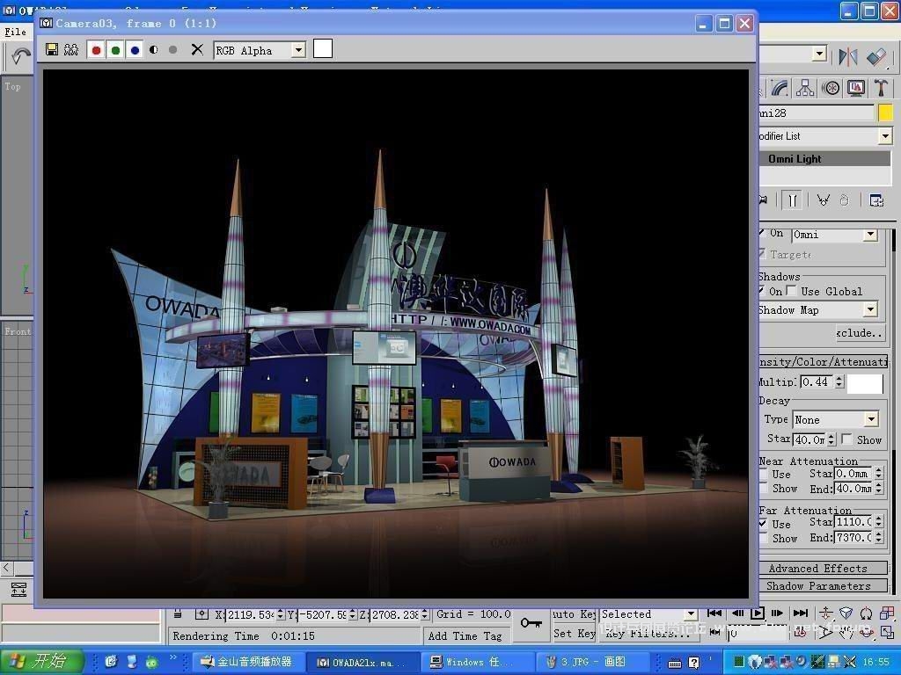The width and height of the screenshot is (901, 675).
Task: Toggle Show End Result in modifier stack
Action: [793, 200]
